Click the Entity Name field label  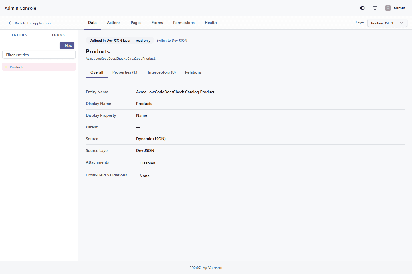click(97, 92)
